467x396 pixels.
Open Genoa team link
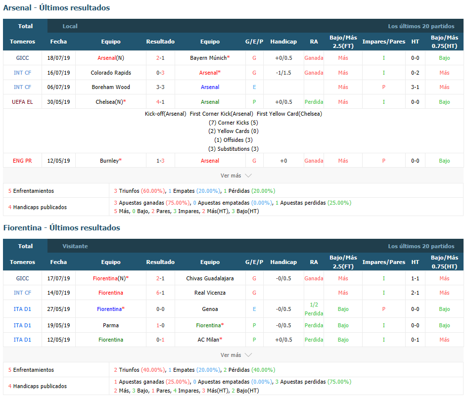(x=210, y=309)
